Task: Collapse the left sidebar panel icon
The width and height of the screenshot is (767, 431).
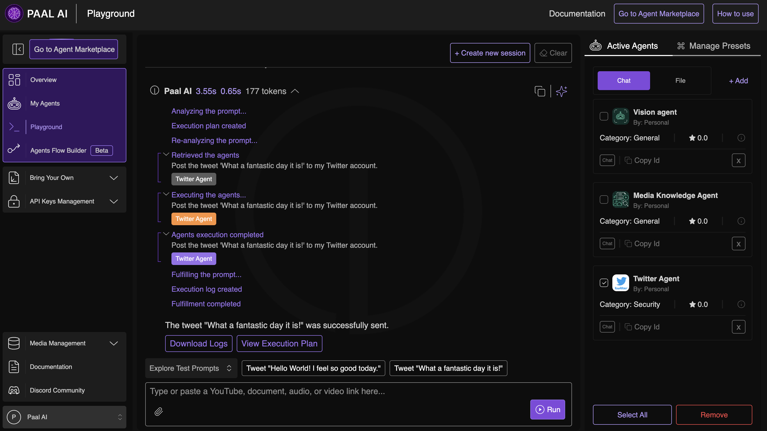Action: 18,49
